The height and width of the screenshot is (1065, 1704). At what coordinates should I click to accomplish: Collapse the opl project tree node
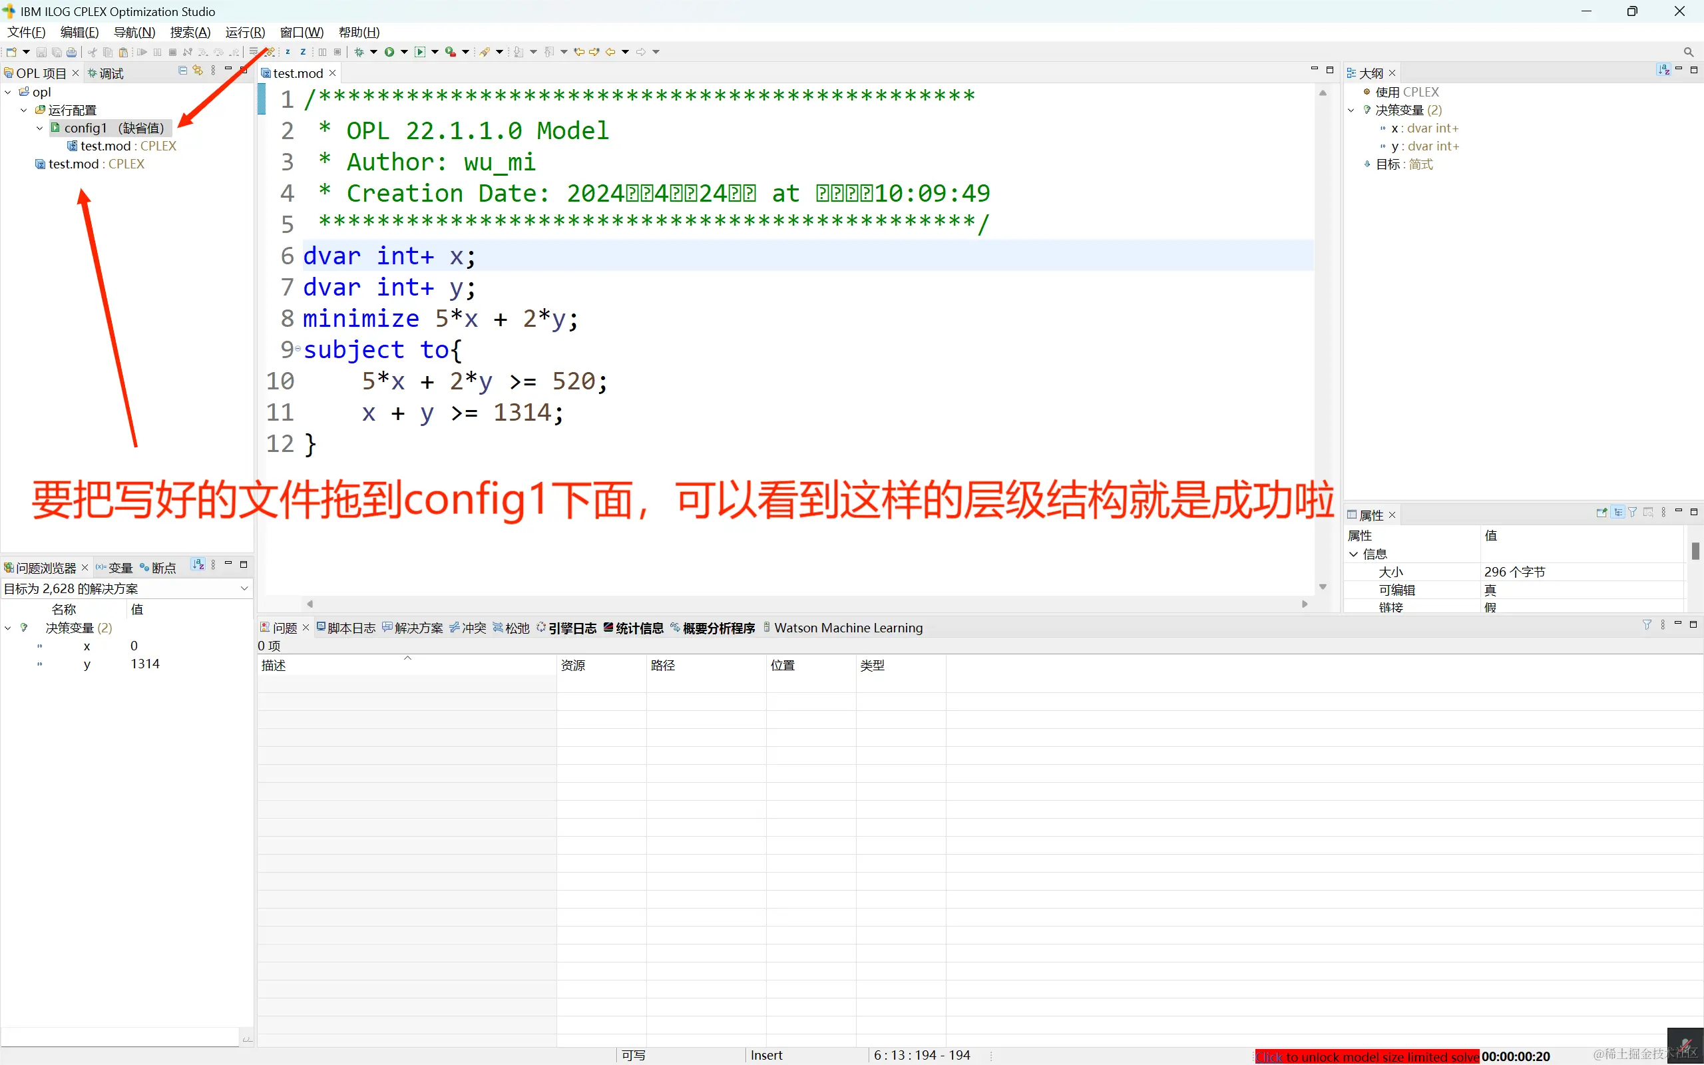click(x=8, y=93)
